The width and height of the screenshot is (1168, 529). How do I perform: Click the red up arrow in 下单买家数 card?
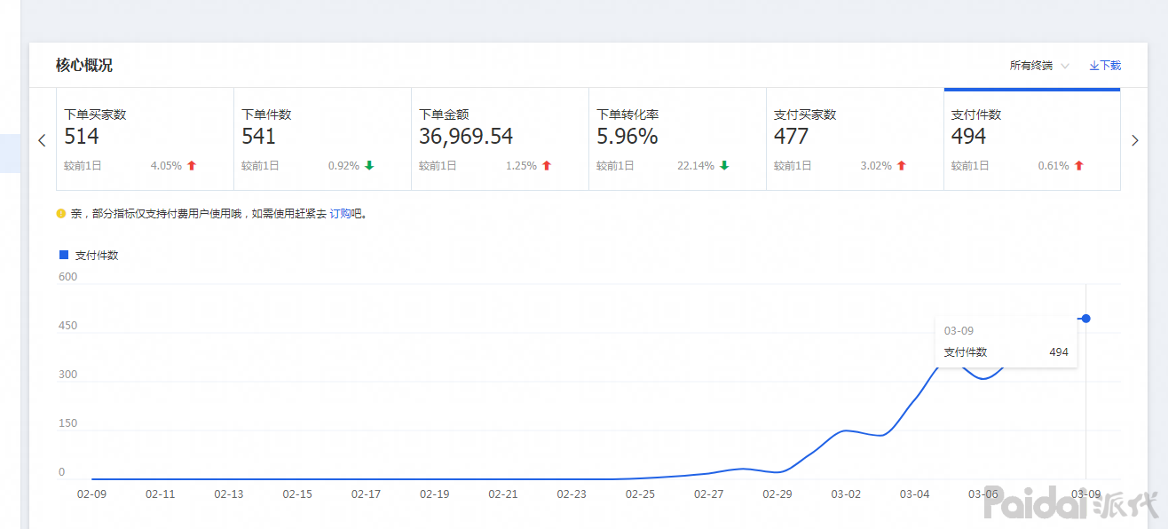(192, 166)
